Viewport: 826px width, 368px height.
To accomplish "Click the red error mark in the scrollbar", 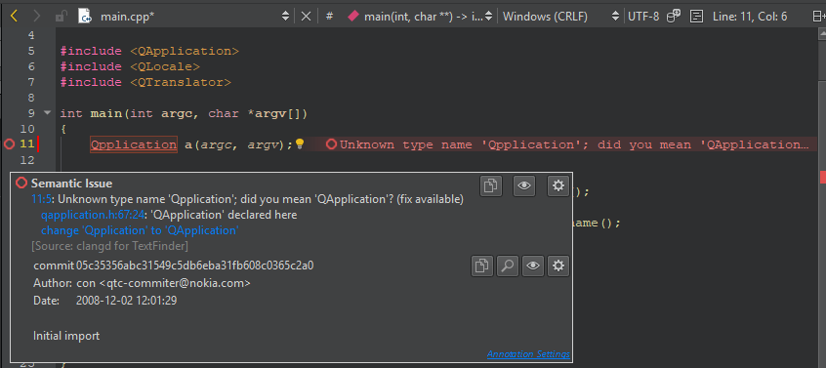I will click(823, 177).
